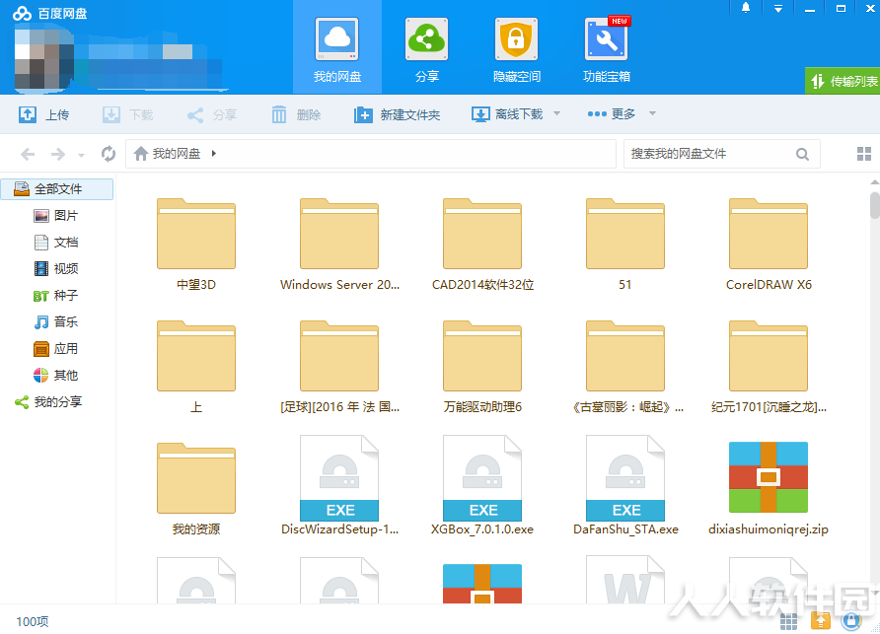This screenshot has width=880, height=634.
Task: Open the 我的网盘 tab
Action: [337, 47]
